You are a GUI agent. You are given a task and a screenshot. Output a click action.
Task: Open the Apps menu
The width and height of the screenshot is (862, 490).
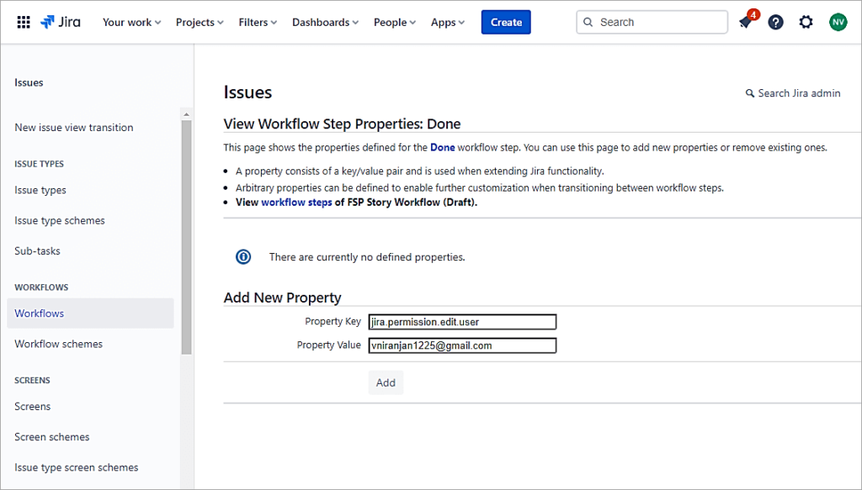tap(447, 23)
